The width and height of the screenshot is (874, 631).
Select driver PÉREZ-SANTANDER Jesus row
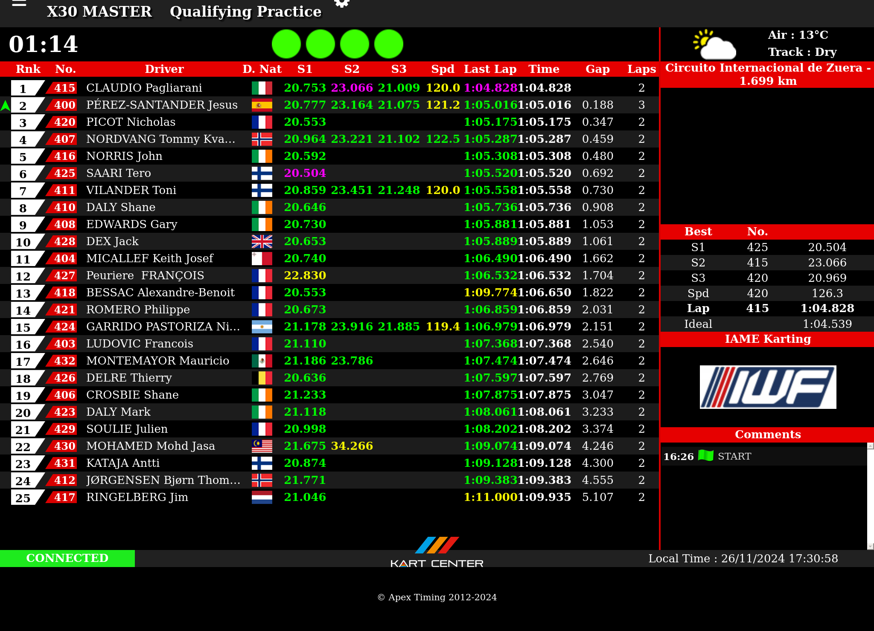(x=162, y=105)
